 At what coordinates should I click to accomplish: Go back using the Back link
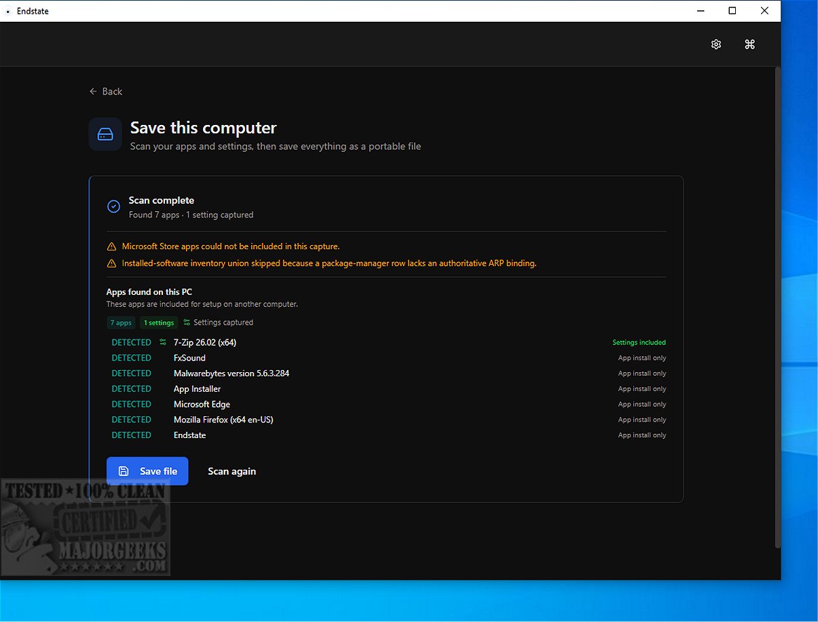pos(106,92)
